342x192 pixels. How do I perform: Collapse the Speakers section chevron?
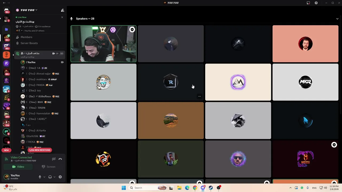click(x=337, y=19)
